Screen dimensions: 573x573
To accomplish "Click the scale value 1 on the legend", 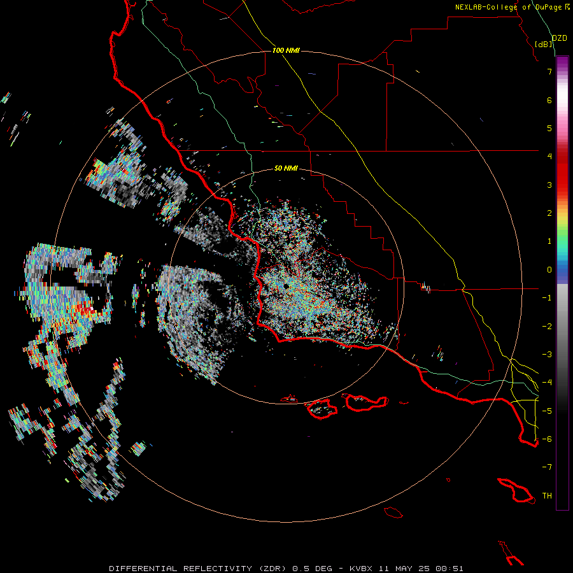I will [x=549, y=241].
